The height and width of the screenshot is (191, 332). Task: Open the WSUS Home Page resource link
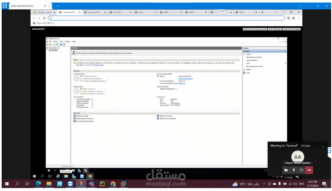tap(82, 116)
